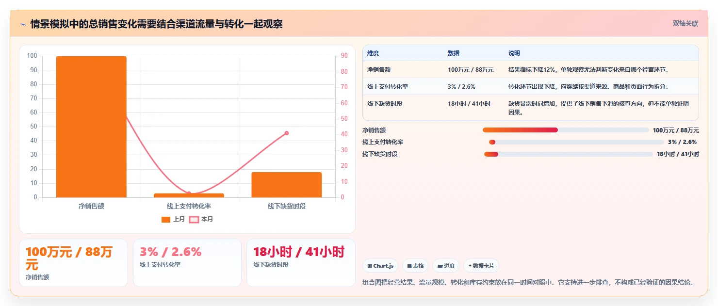Click the orange 上月 legend swatch
The width and height of the screenshot is (718, 306).
(x=166, y=219)
